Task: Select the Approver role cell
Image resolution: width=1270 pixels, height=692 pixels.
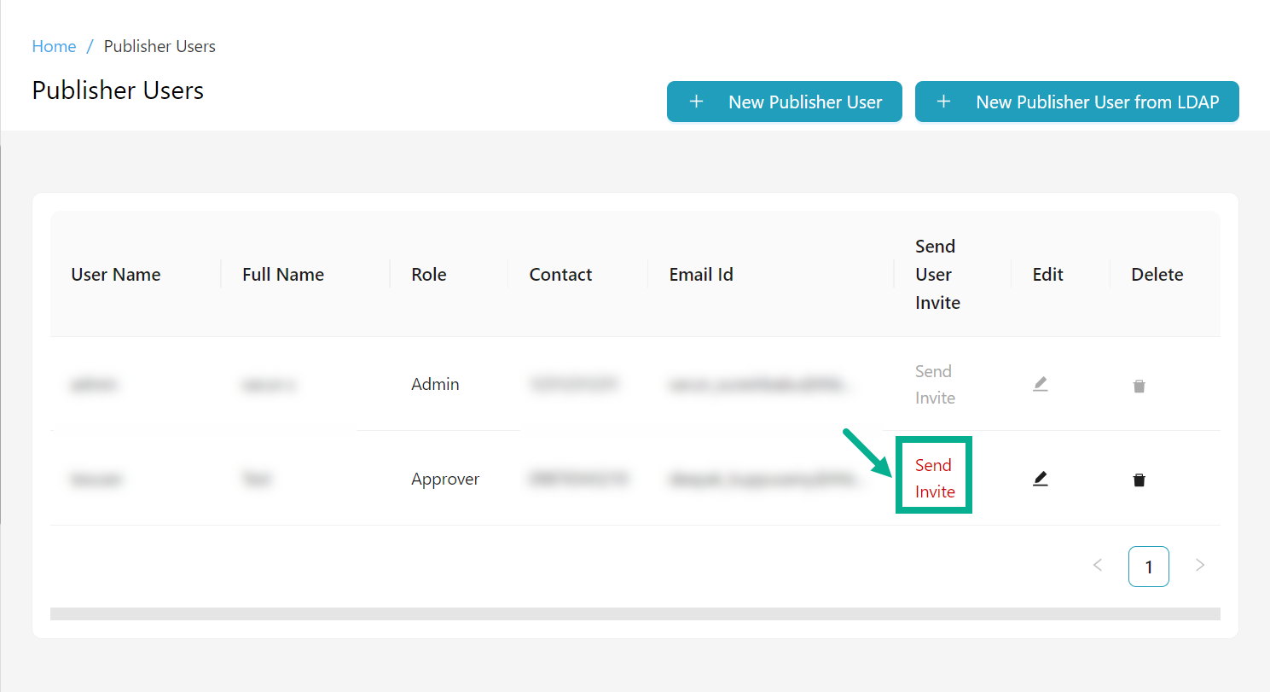Action: (445, 479)
